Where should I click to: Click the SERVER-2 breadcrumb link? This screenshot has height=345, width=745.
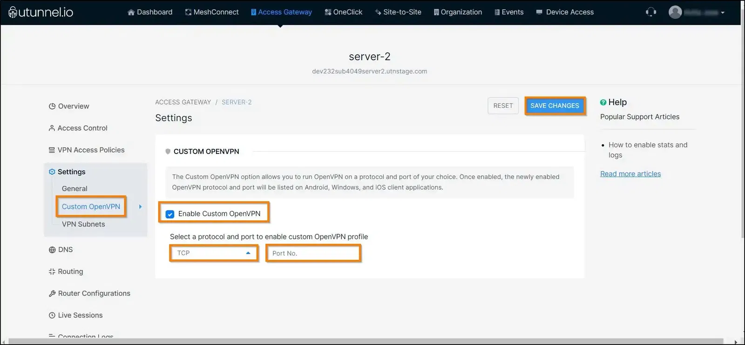click(x=237, y=102)
